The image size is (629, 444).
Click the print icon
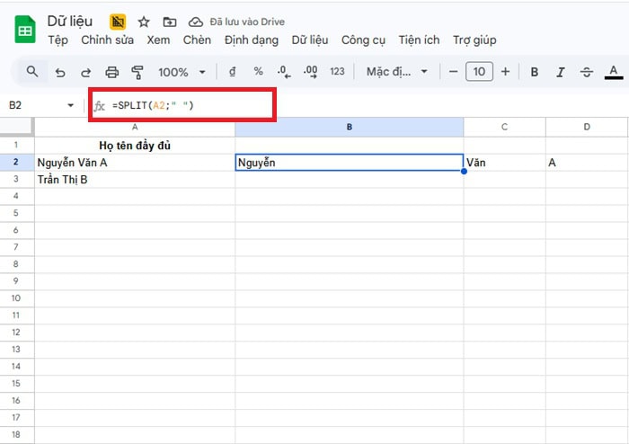coord(112,72)
